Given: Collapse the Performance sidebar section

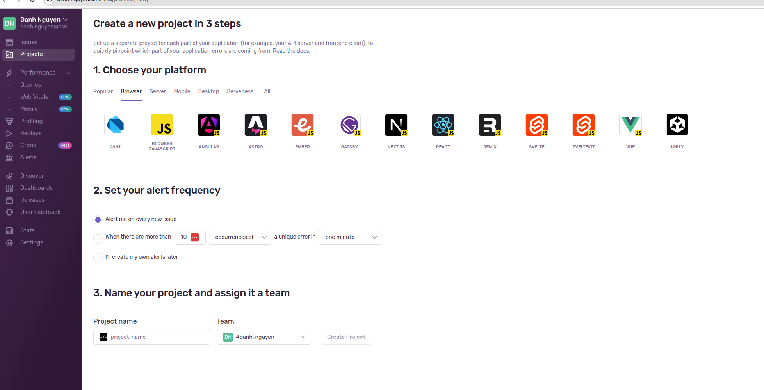Looking at the screenshot, I should [68, 73].
